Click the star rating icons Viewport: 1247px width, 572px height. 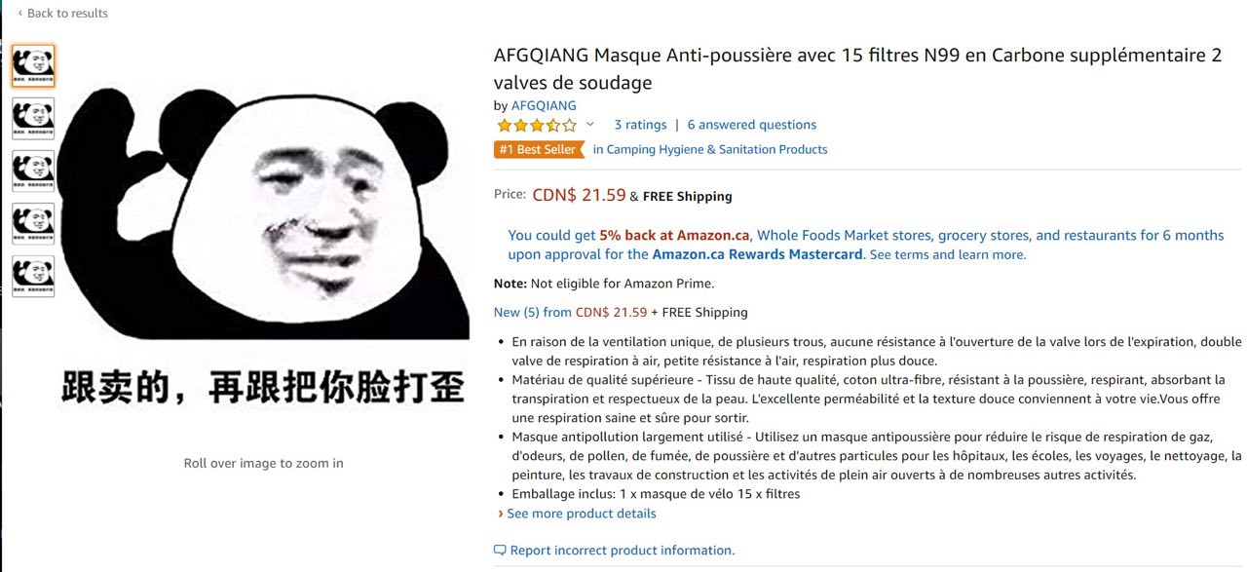click(x=536, y=126)
